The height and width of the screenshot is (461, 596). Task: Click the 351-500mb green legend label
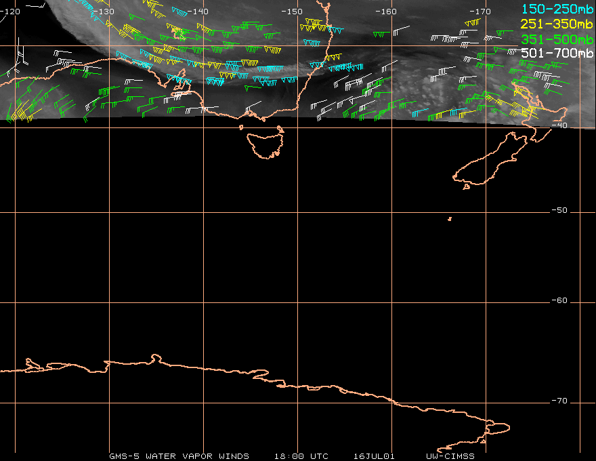pos(557,39)
